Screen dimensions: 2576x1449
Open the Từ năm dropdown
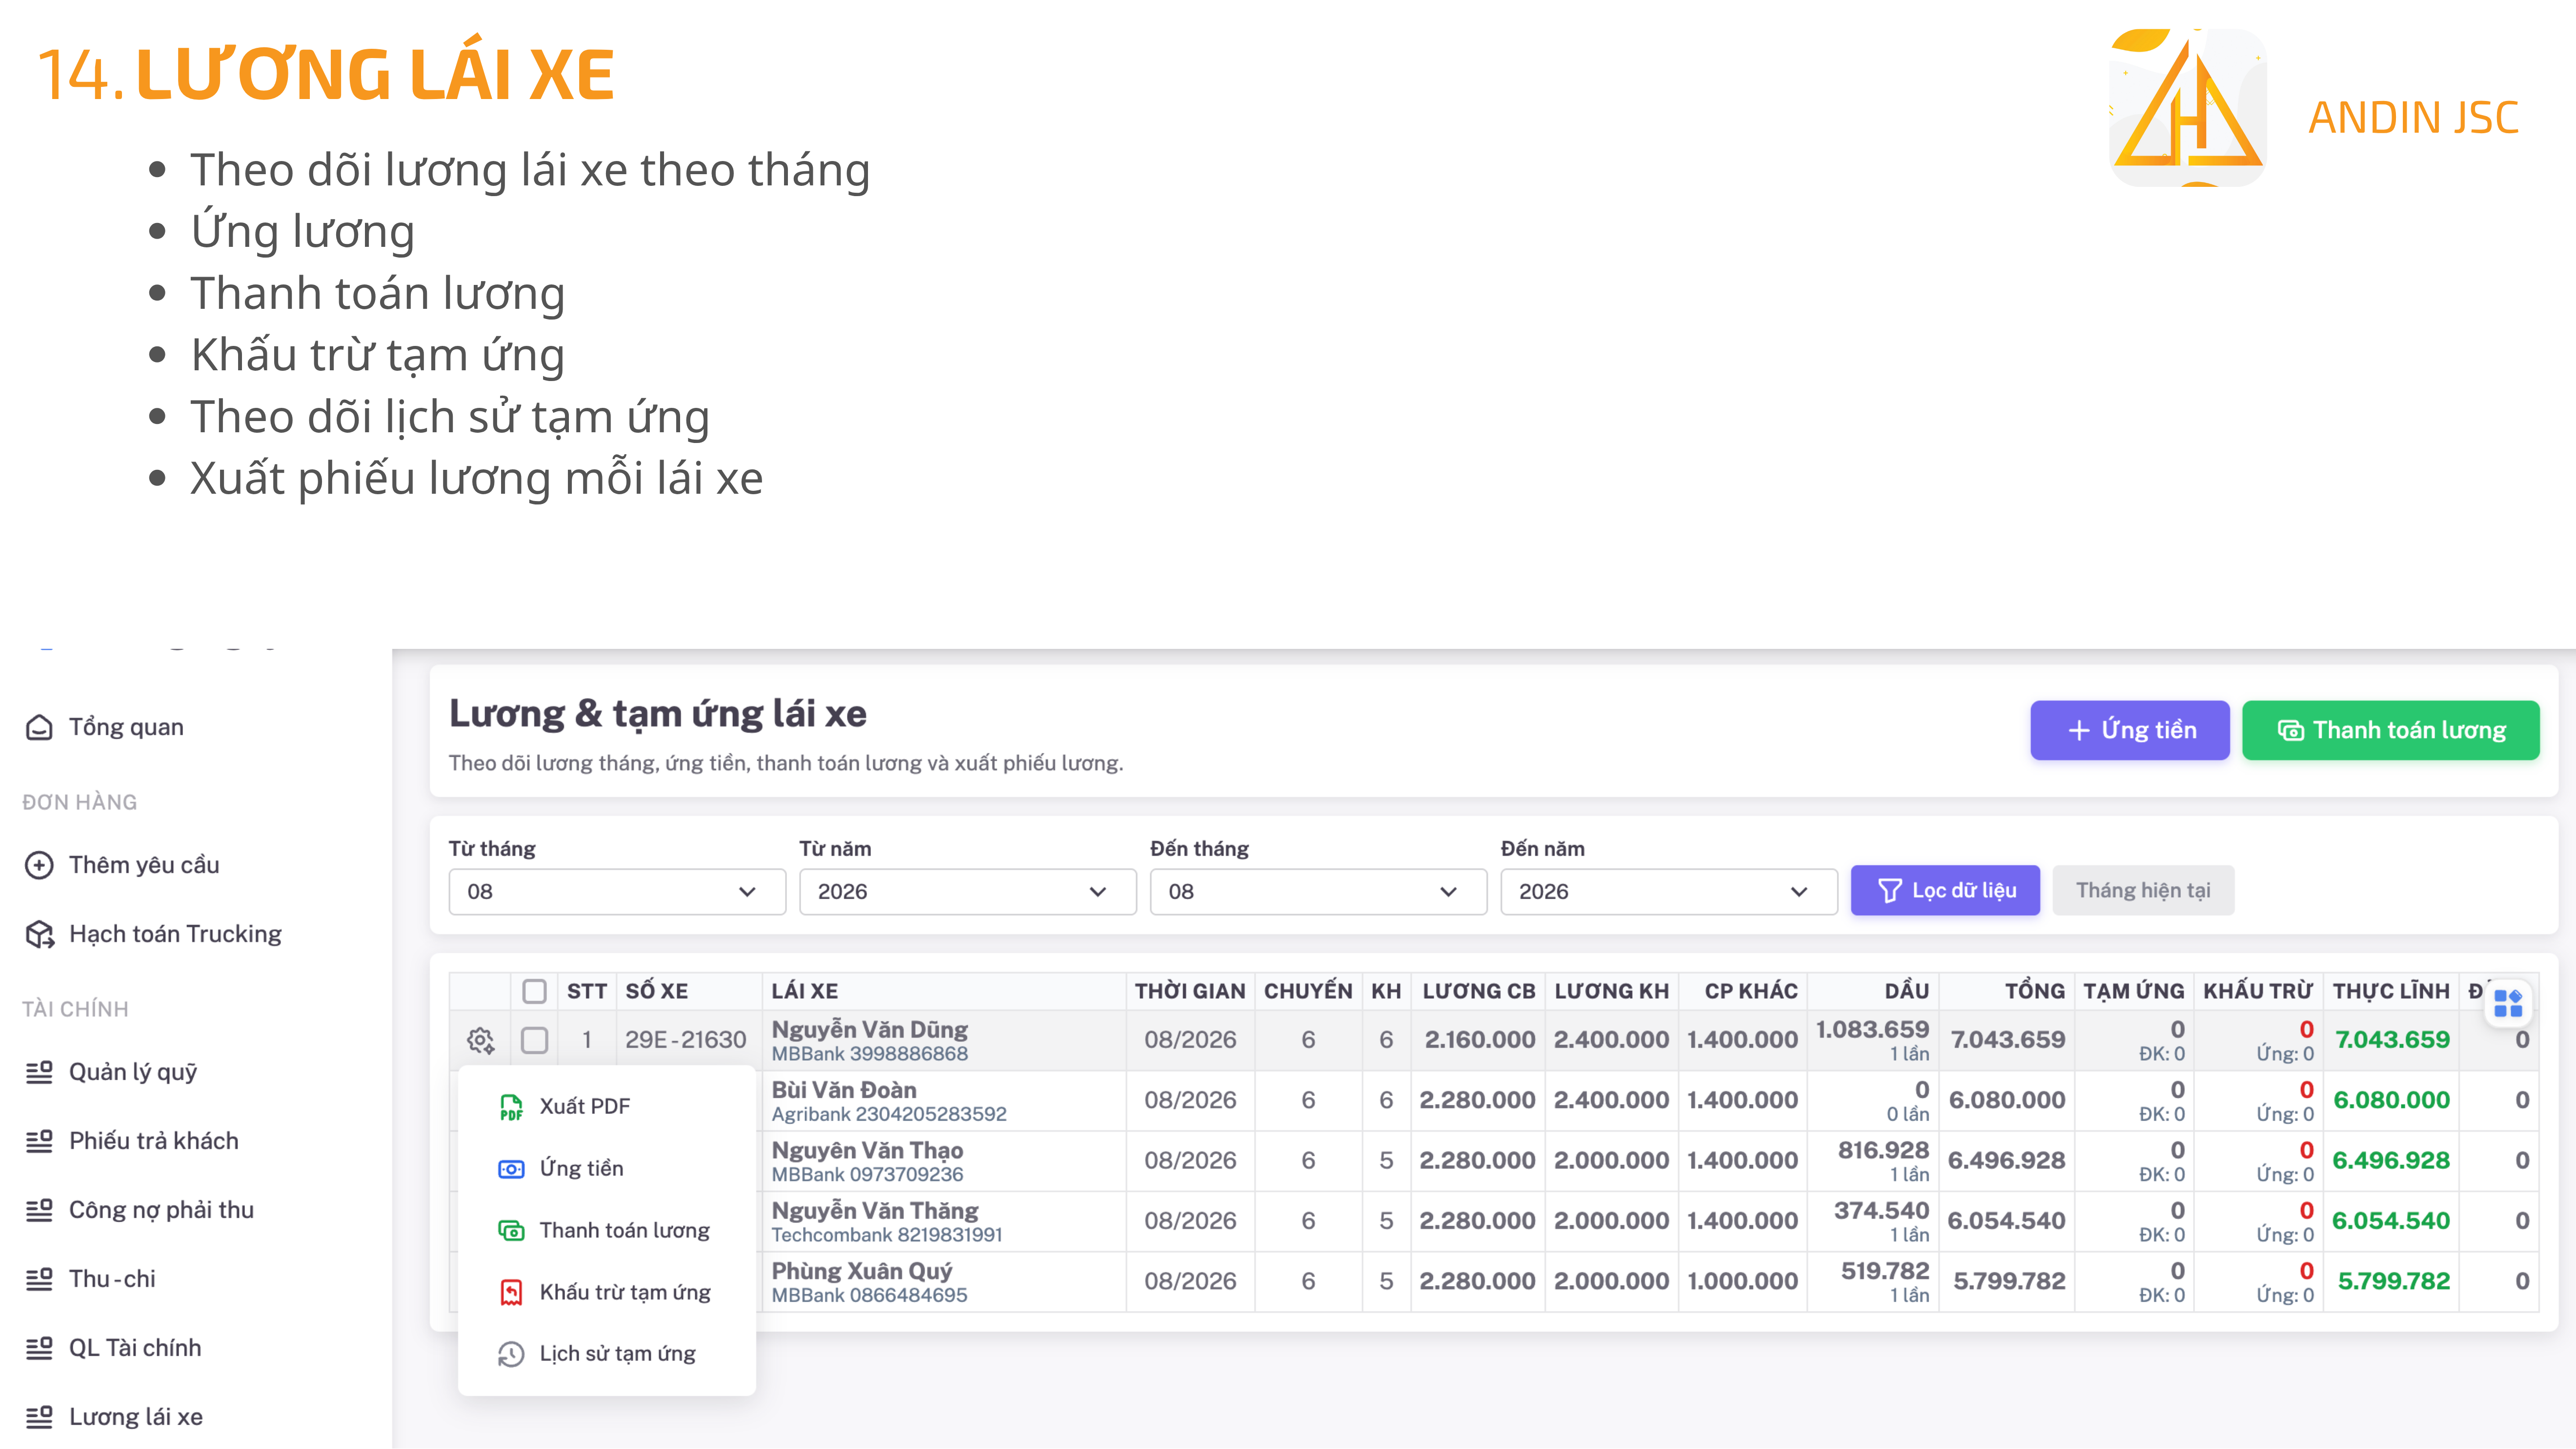point(967,891)
